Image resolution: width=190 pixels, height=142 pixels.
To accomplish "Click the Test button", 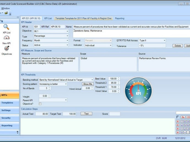I will tap(86, 114).
